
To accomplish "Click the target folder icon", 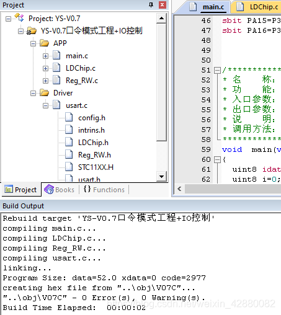I will (32, 31).
